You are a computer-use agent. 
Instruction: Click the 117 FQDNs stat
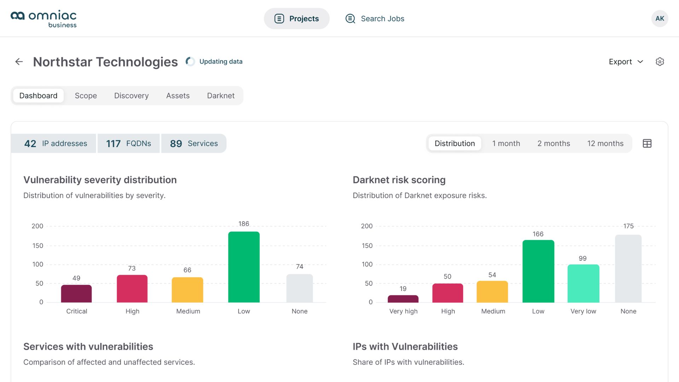coord(129,143)
